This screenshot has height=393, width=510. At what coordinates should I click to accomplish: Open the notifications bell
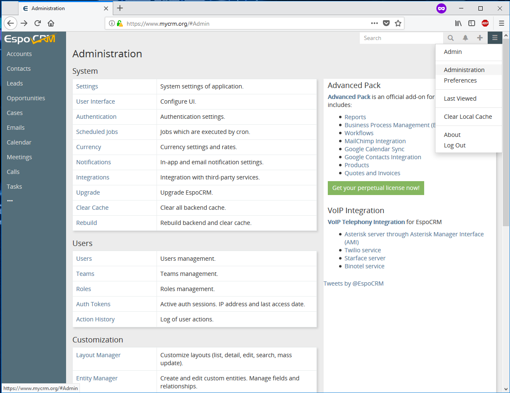(465, 38)
